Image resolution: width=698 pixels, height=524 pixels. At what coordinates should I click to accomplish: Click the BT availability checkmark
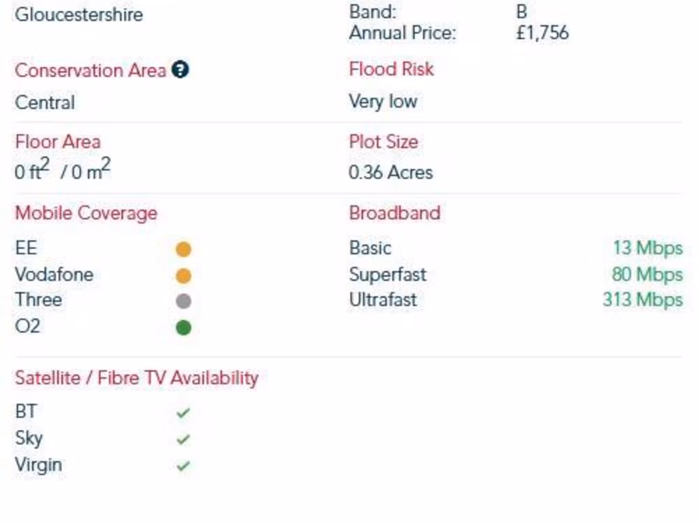(x=183, y=413)
